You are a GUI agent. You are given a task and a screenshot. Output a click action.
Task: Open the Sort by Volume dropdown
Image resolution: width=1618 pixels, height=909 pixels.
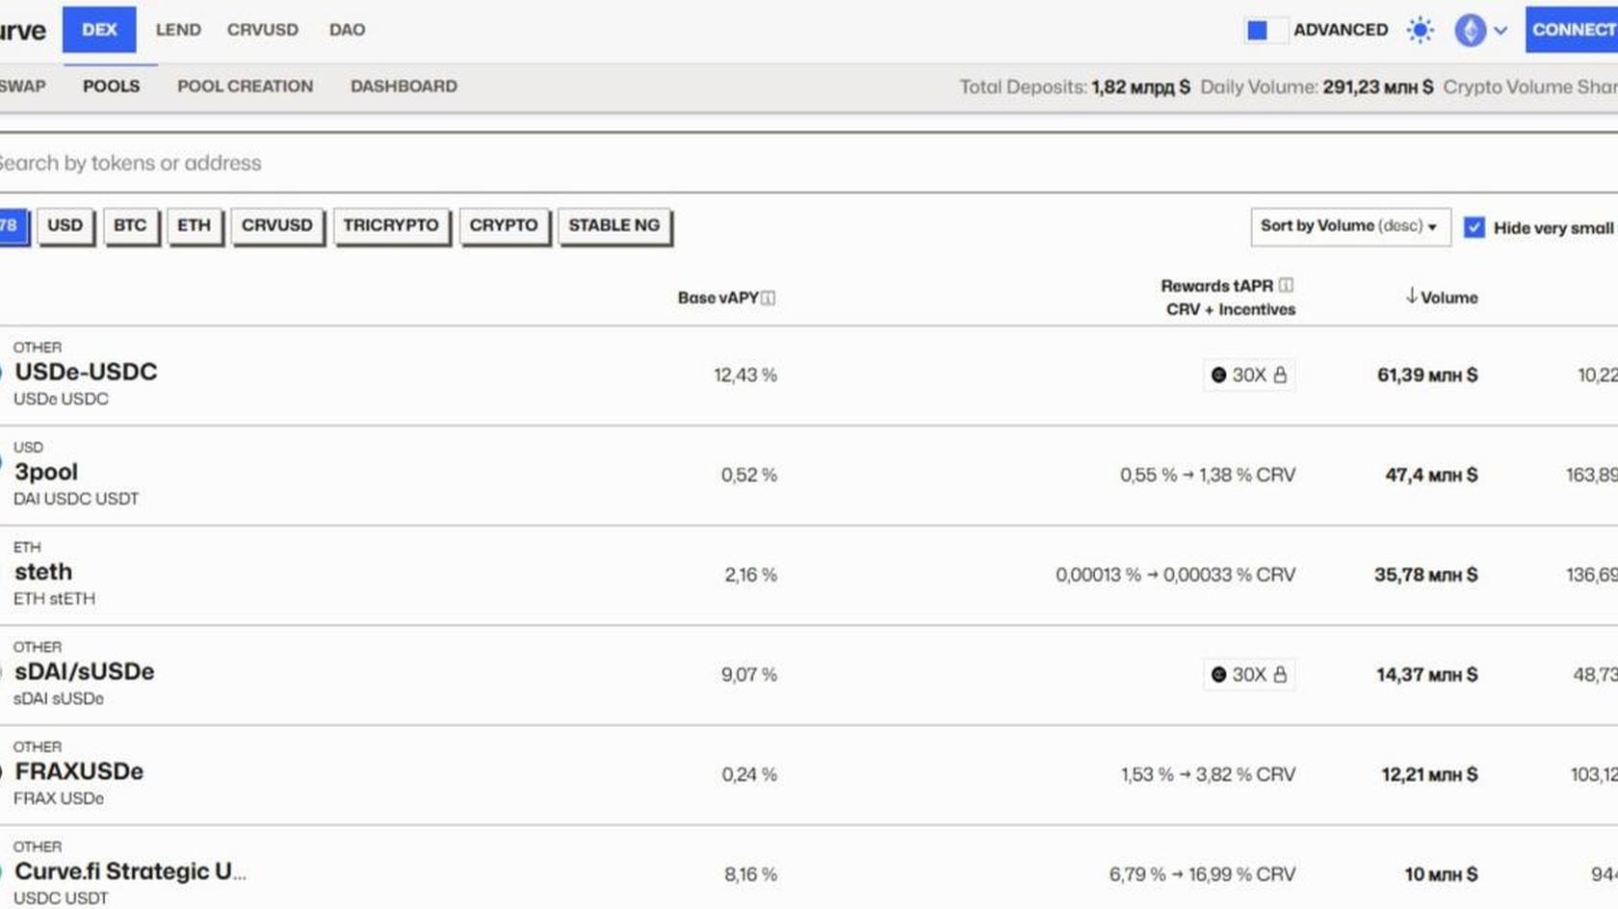tap(1348, 226)
